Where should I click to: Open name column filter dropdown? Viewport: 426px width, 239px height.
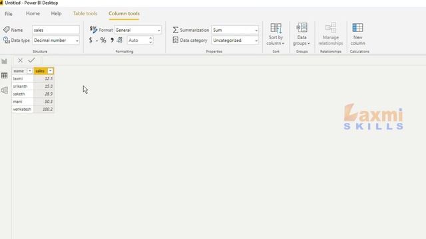coord(29,71)
